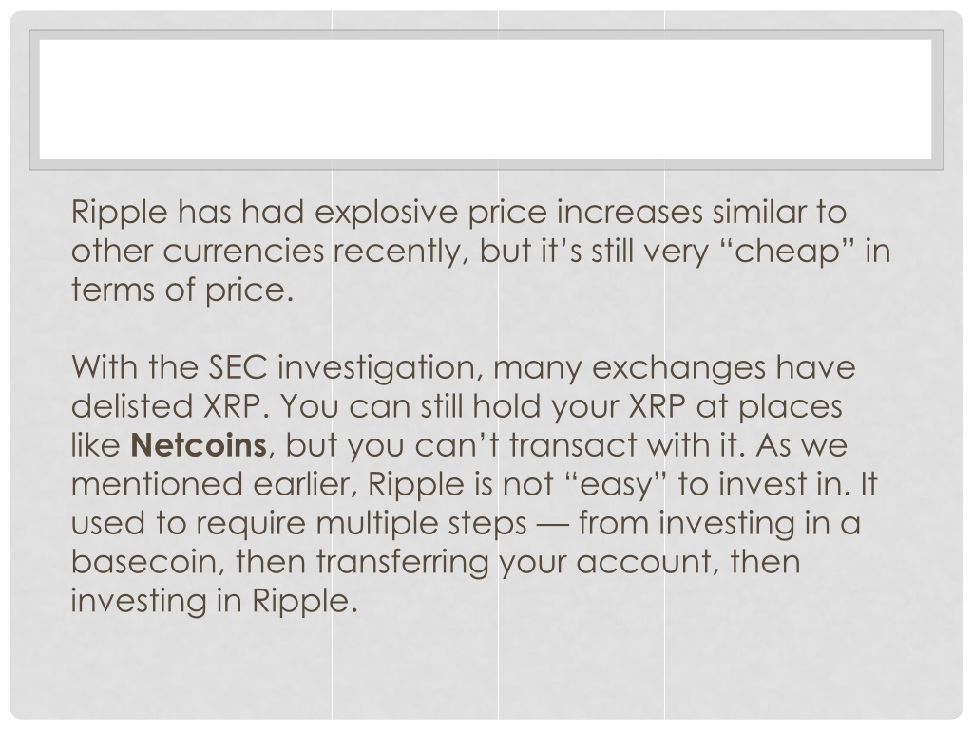The image size is (973, 729).
Task: Click the text "delisted XRP"
Action: click(165, 406)
